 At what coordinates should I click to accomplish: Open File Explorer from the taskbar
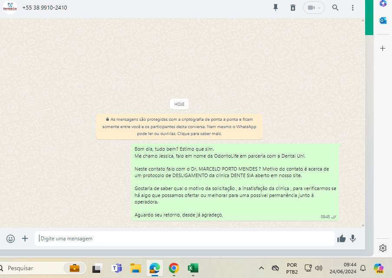135,268
